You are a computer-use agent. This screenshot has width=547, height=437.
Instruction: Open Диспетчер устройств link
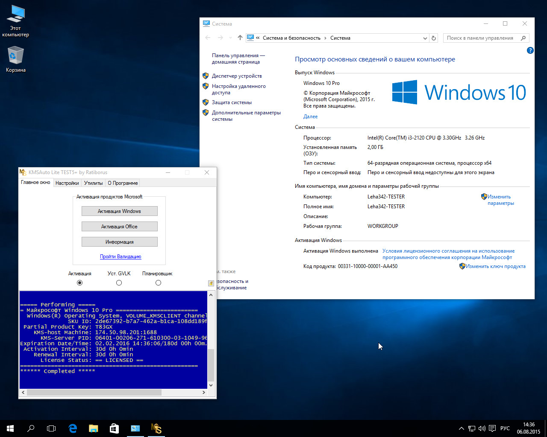[x=237, y=76]
